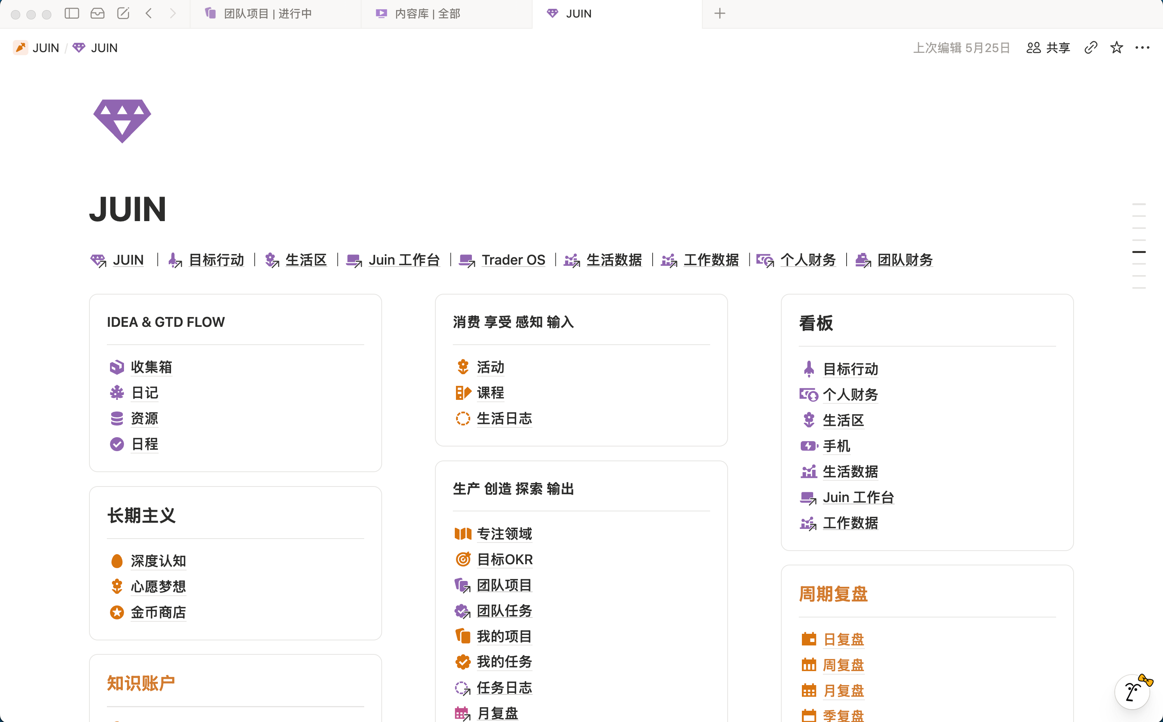
Task: Click the highlighted table-of-contents marker on right edge
Action: (1139, 252)
